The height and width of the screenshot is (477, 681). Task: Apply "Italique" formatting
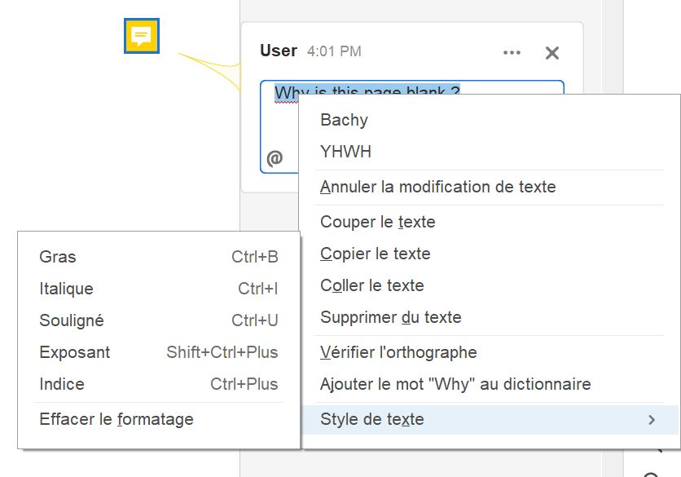(66, 289)
